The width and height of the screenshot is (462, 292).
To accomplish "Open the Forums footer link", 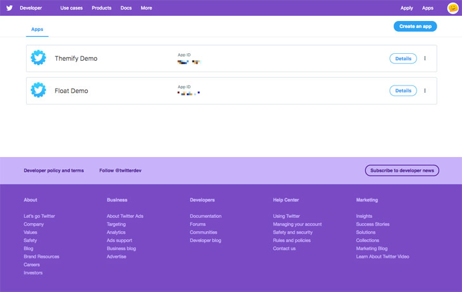I will (x=197, y=224).
